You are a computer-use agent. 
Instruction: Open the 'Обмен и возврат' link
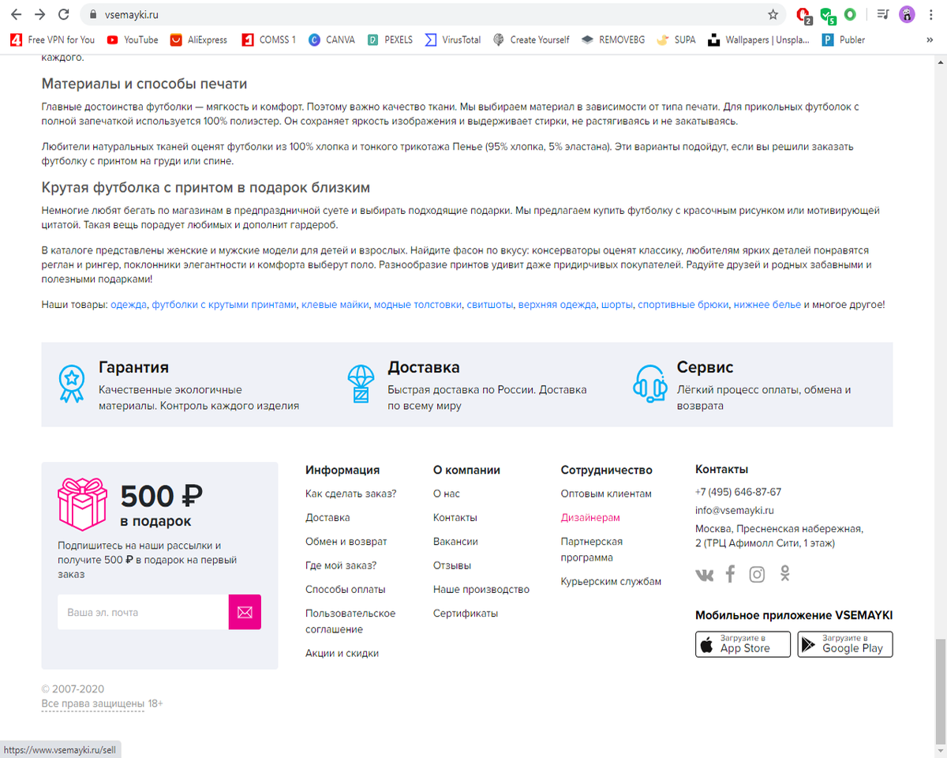click(346, 542)
